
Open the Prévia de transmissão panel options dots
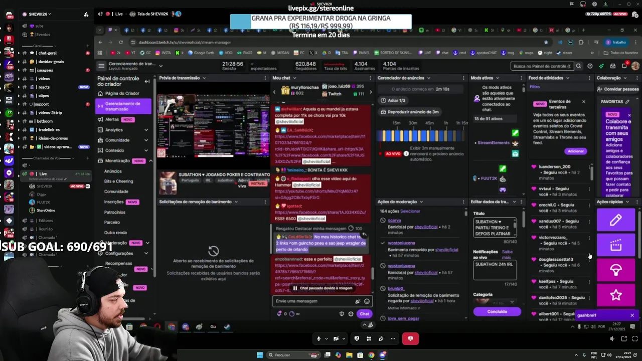click(265, 78)
